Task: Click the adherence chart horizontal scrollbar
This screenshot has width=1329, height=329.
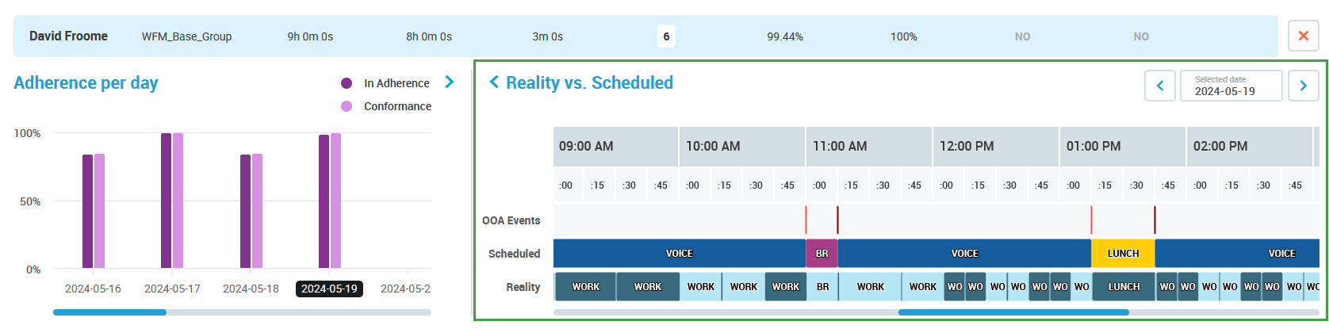Action: [x=109, y=312]
